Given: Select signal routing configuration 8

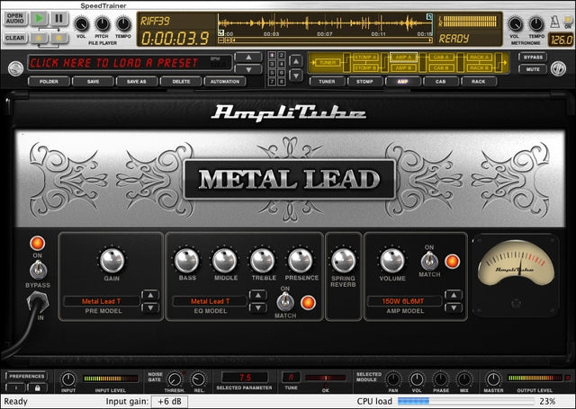Looking at the screenshot, I should 281,82.
